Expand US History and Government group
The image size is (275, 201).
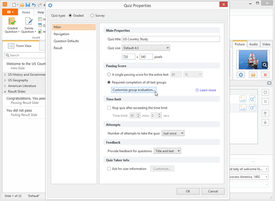5,75
